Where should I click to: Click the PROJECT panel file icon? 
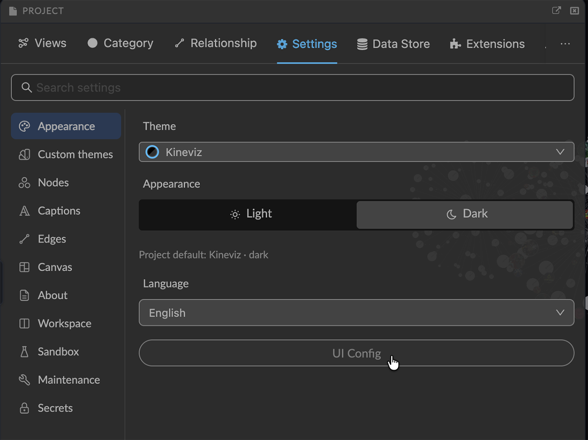click(x=13, y=11)
